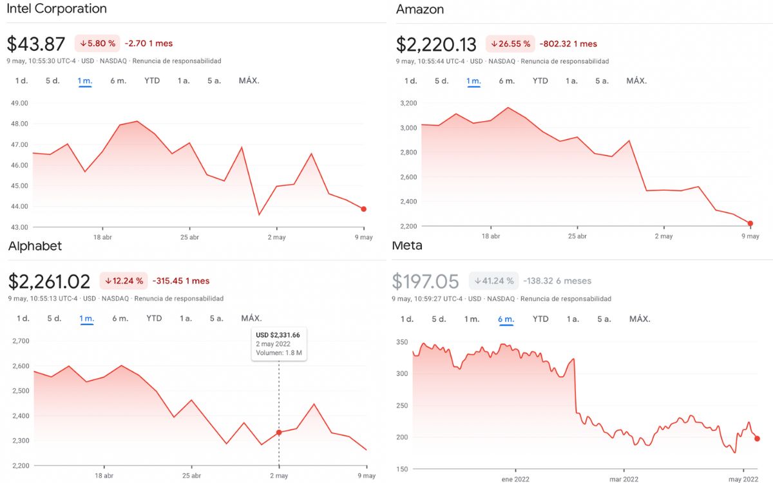Click the Alphabet company name heading
Image resolution: width=773 pixels, height=483 pixels.
[x=35, y=246]
